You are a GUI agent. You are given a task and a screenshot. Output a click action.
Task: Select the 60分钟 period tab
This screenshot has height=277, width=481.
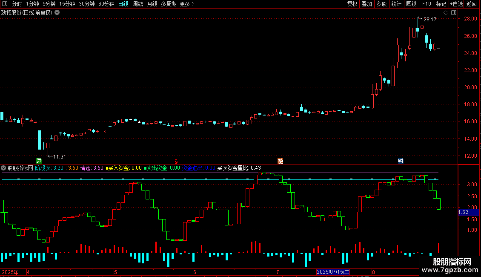(x=106, y=4)
